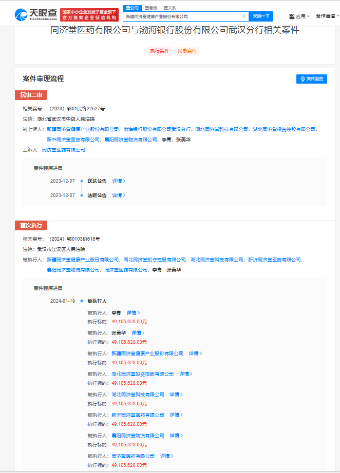Screen dimensions: 340x473
Task: Click court name 武汉市江汉区人民法院
Action: (x=61, y=249)
